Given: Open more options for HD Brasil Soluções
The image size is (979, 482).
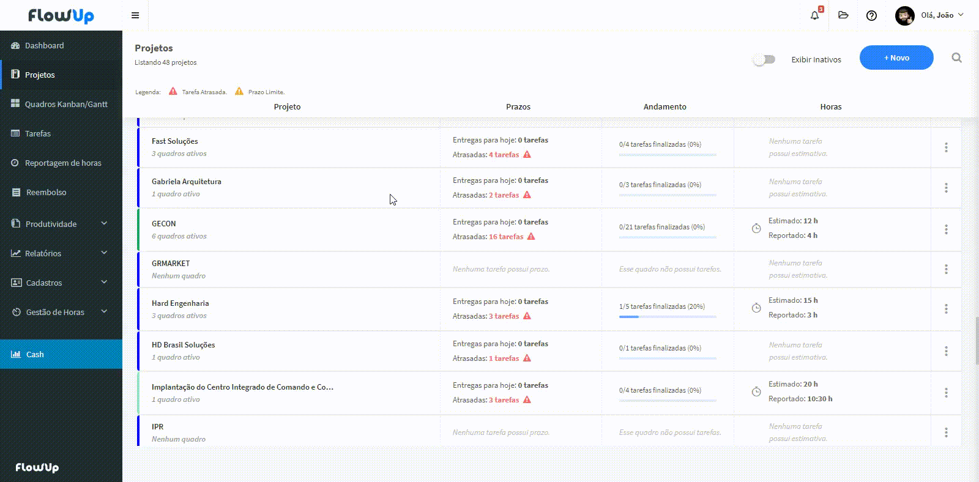Looking at the screenshot, I should (x=946, y=351).
